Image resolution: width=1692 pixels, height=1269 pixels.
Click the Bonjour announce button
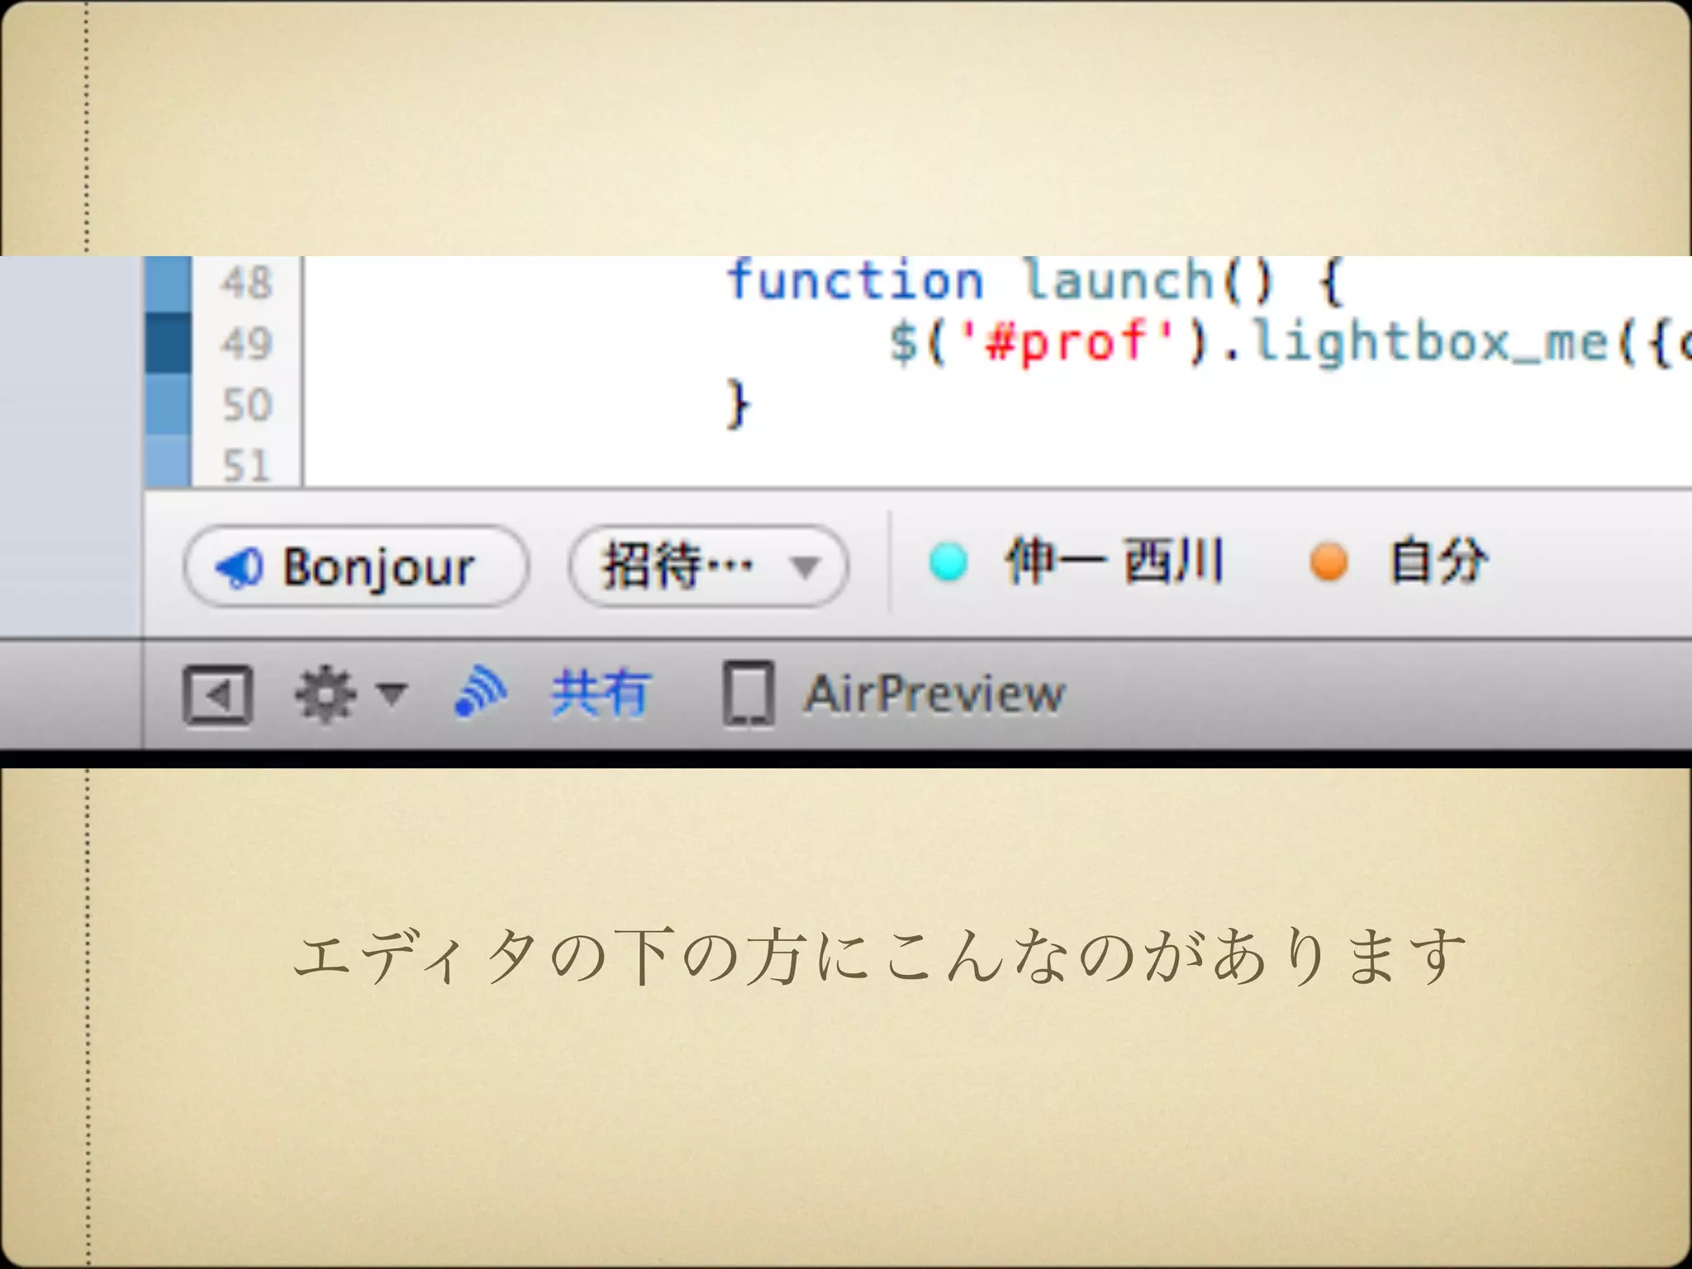click(x=355, y=567)
